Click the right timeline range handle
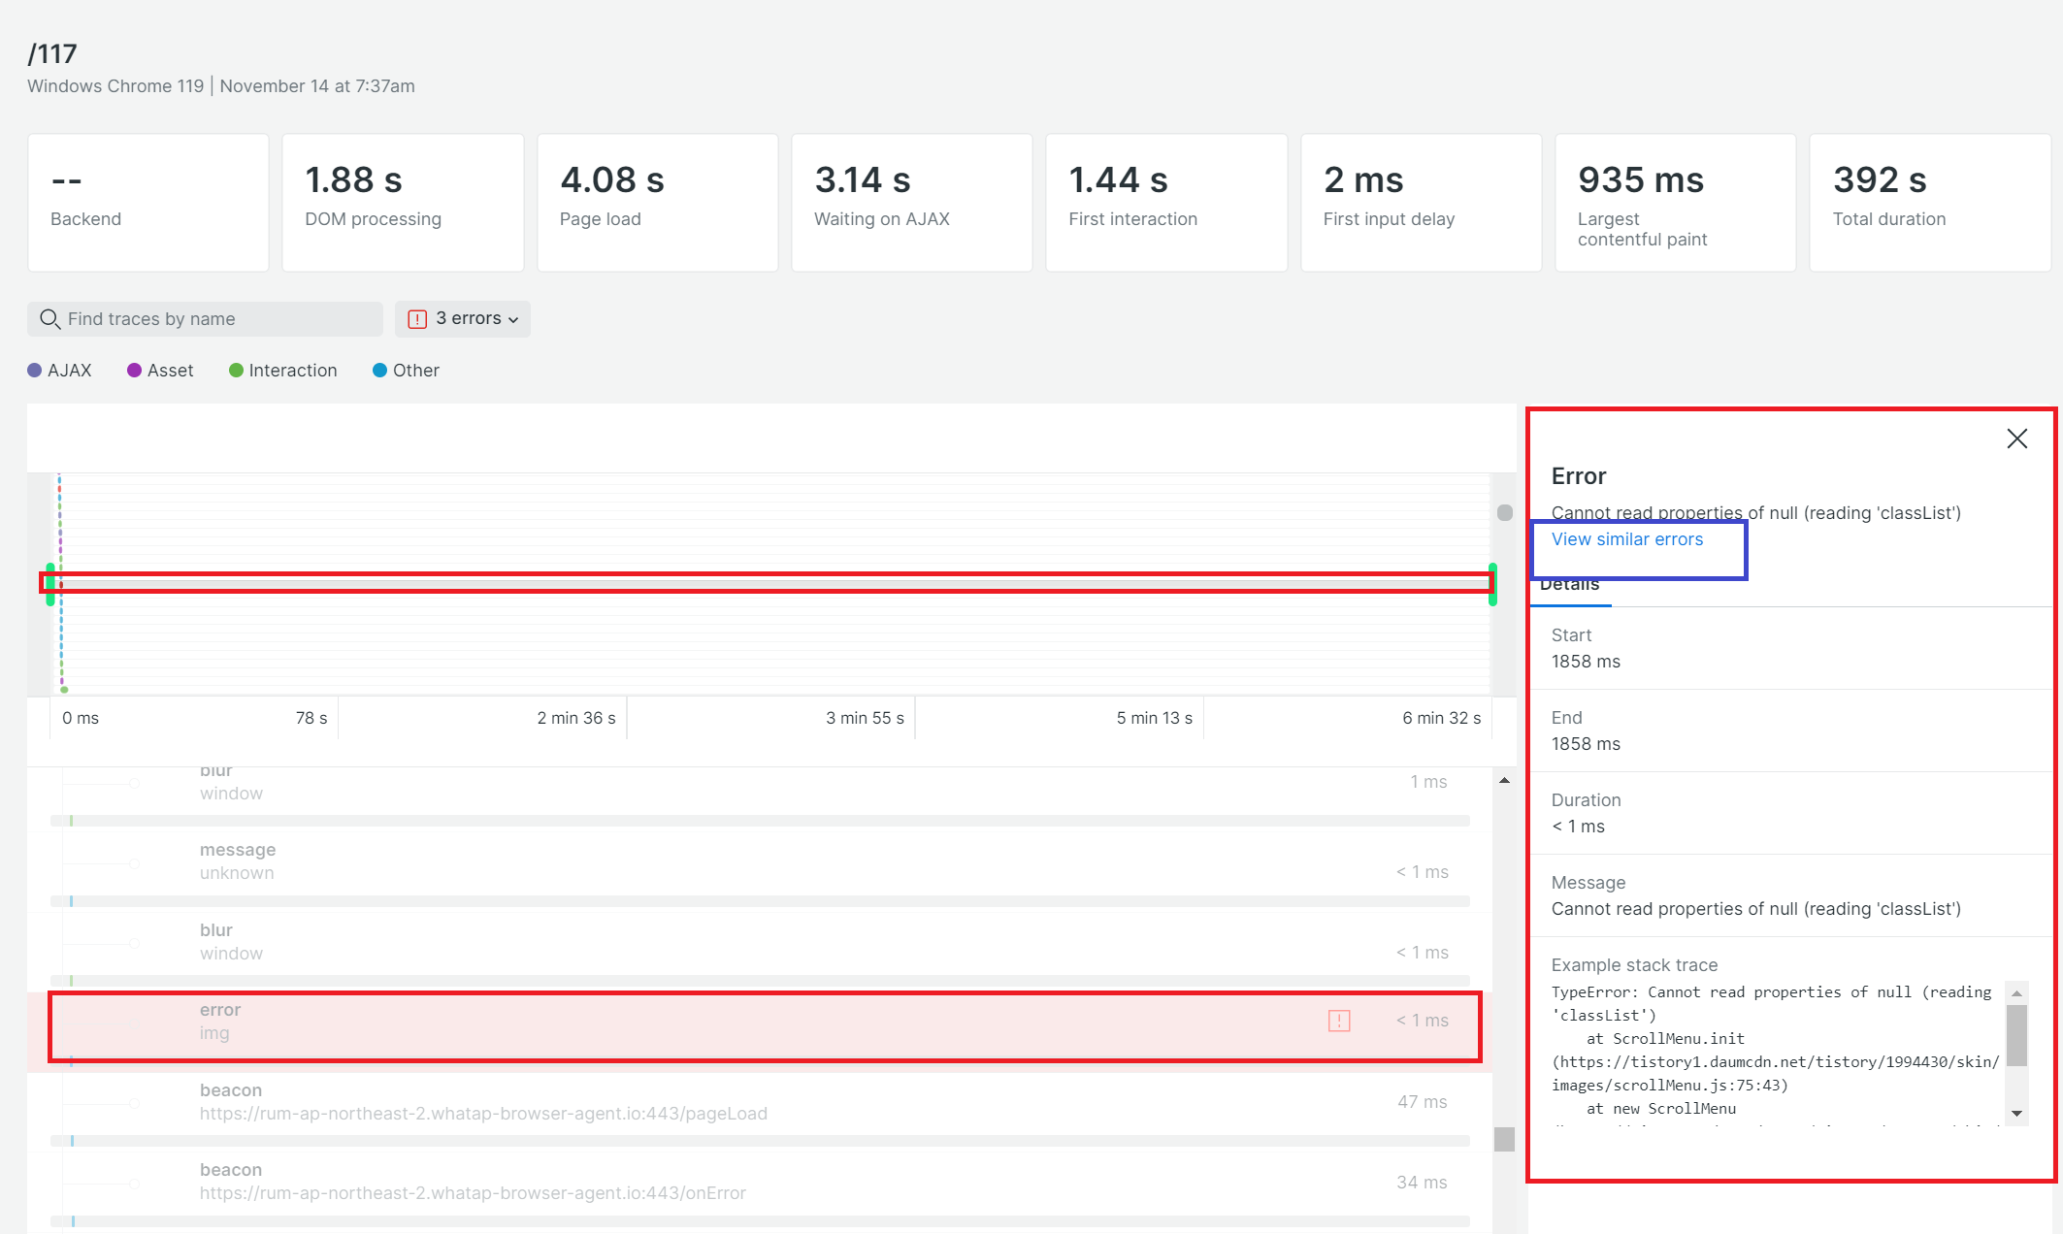Screen dimensions: 2063x1234 1492,584
